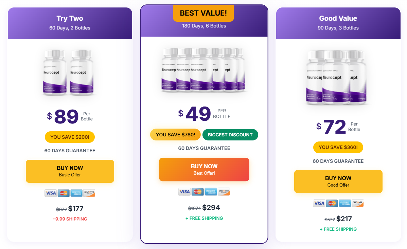This screenshot has height=249, width=407.
Task: Click the BUY NOW Good Offer button
Action: point(338,181)
